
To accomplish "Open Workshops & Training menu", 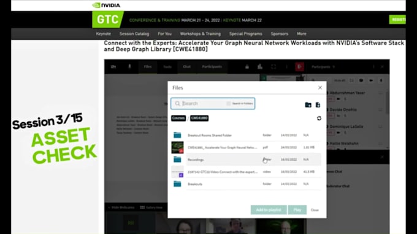I will (201, 34).
